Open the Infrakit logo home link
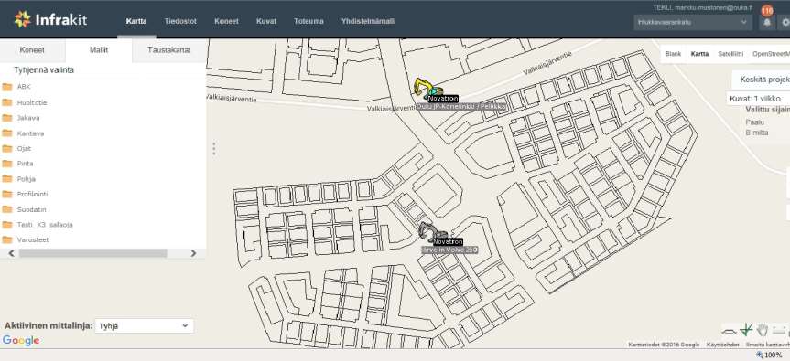Screen dimensions: 790x361 click(50, 19)
